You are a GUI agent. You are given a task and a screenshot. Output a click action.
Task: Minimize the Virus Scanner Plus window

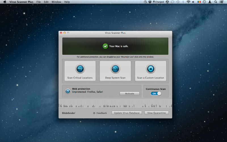[65, 33]
